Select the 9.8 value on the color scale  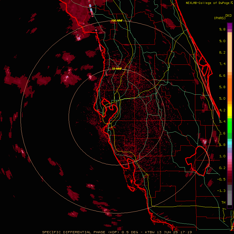pyautogui.click(x=222, y=29)
